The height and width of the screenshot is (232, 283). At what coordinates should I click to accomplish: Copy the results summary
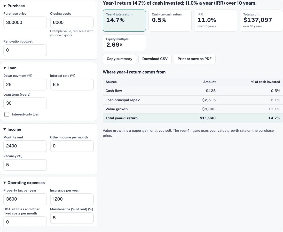(120, 59)
